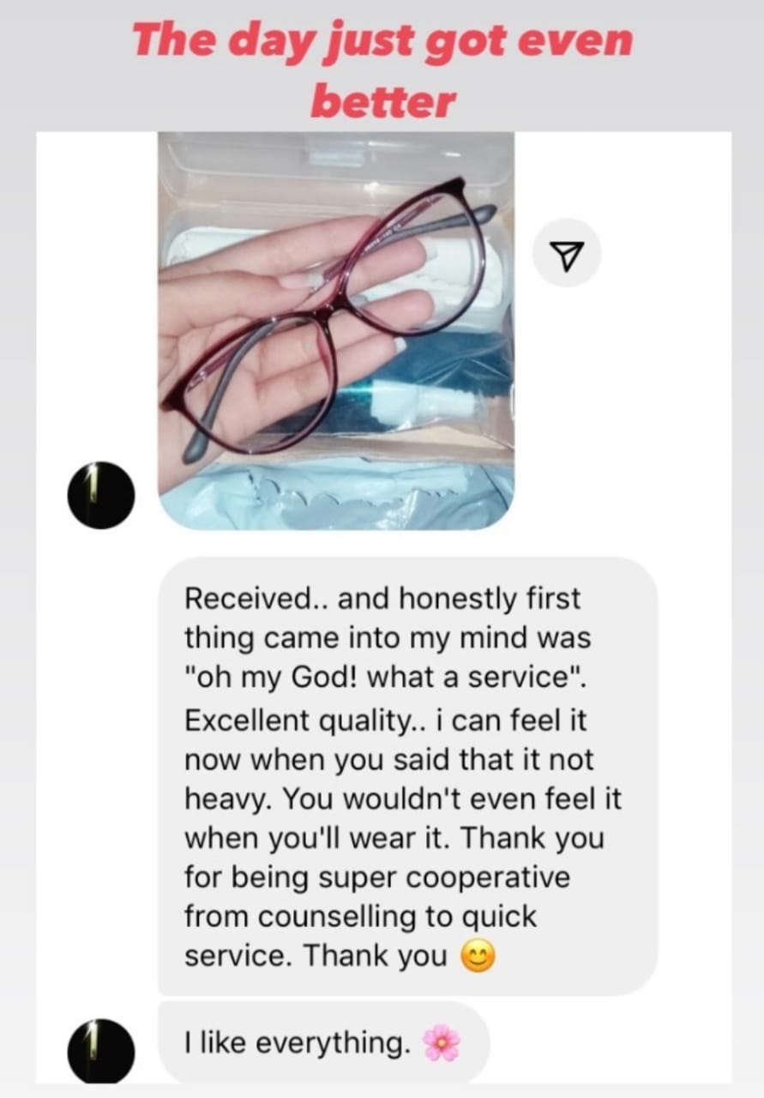Screen dimensions: 764x1098
Task: Click headline "The day just got even"
Action: 382,40
